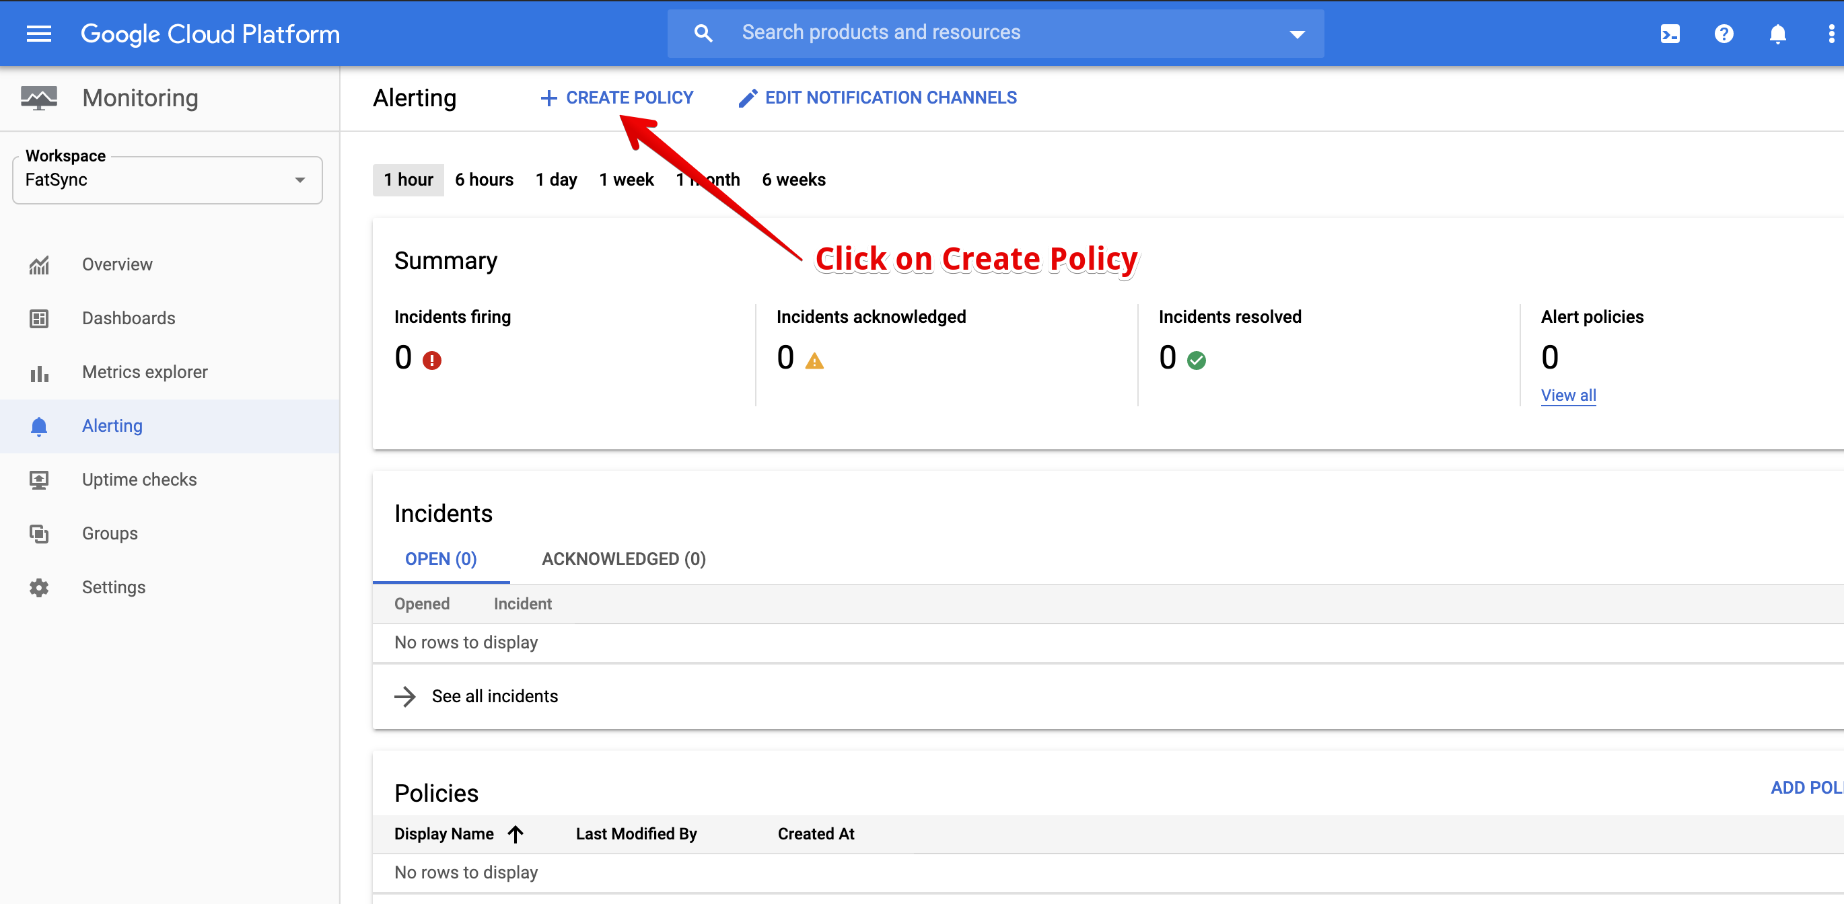The width and height of the screenshot is (1844, 904).
Task: Select the 1 week time range
Action: [627, 180]
